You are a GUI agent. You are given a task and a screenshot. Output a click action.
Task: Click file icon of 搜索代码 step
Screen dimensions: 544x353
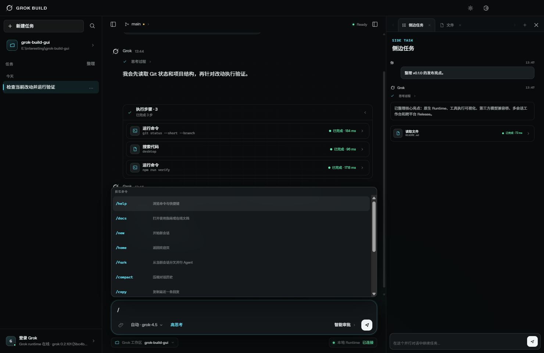coord(135,149)
